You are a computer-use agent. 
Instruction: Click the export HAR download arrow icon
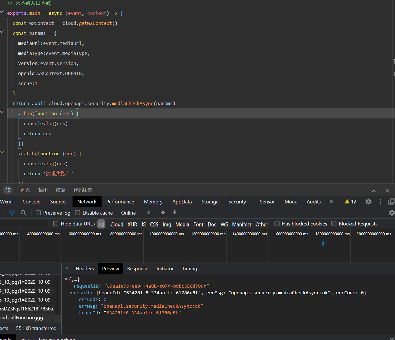175,213
